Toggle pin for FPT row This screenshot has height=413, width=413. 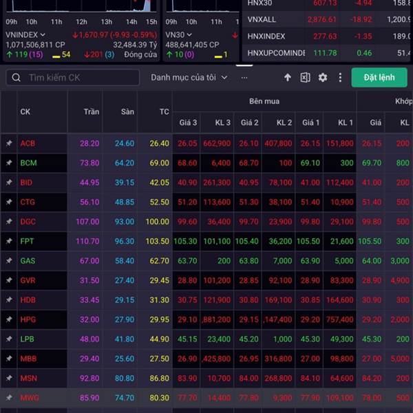(x=9, y=241)
